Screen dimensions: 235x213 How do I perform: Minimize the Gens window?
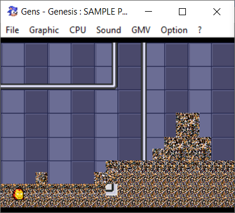(x=148, y=12)
